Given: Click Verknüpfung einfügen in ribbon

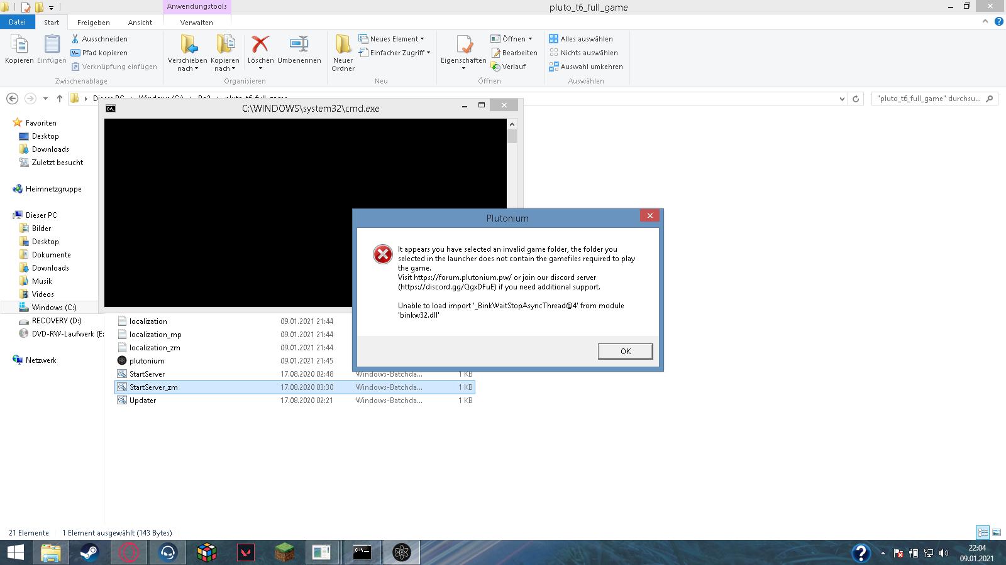Looking at the screenshot, I should [x=114, y=67].
